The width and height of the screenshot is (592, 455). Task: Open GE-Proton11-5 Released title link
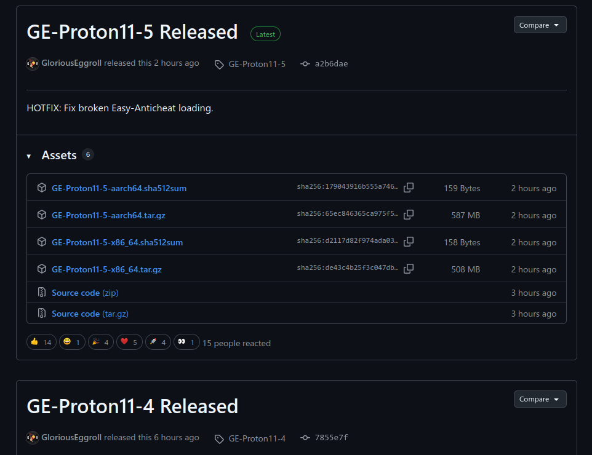coord(132,32)
